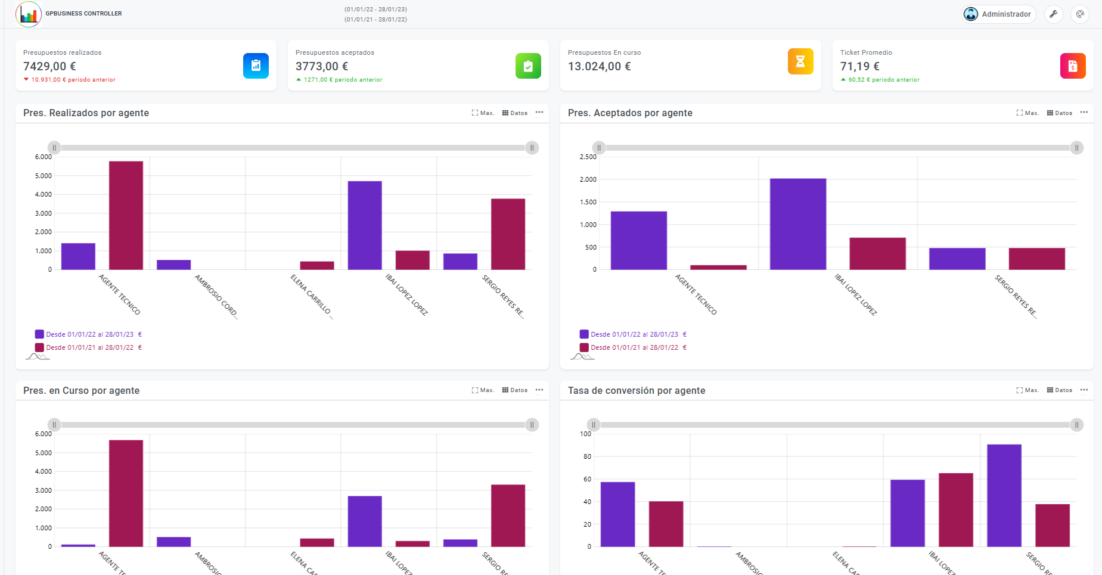Open the wrench settings icon
The width and height of the screenshot is (1102, 575).
coord(1054,14)
